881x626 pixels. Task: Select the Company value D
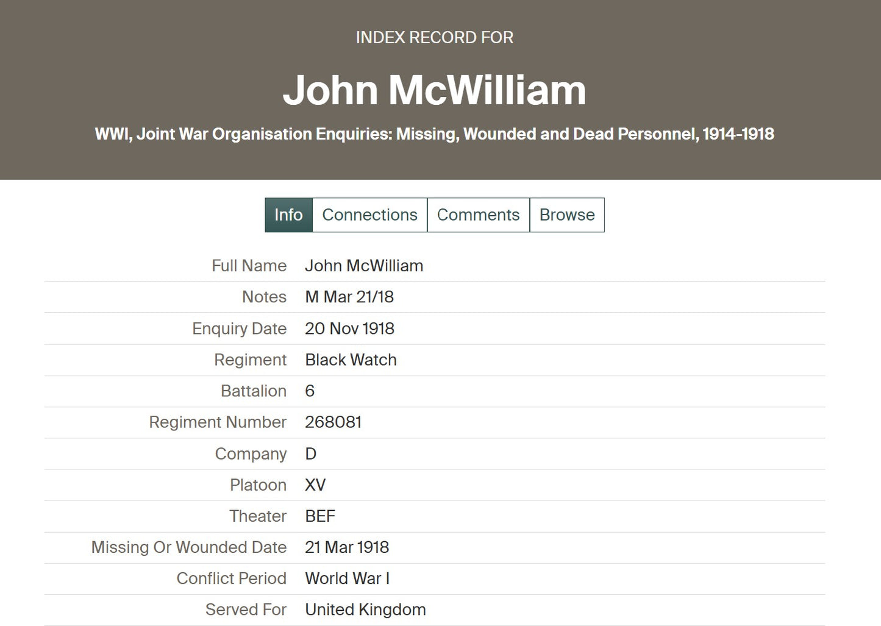click(310, 453)
